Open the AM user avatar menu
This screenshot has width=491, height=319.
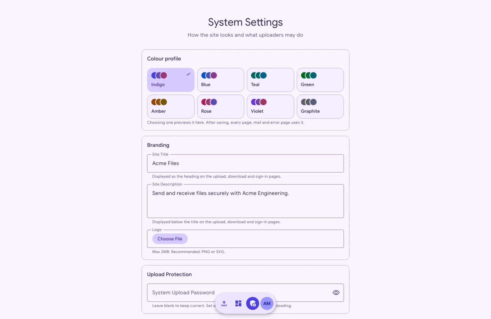click(x=267, y=303)
